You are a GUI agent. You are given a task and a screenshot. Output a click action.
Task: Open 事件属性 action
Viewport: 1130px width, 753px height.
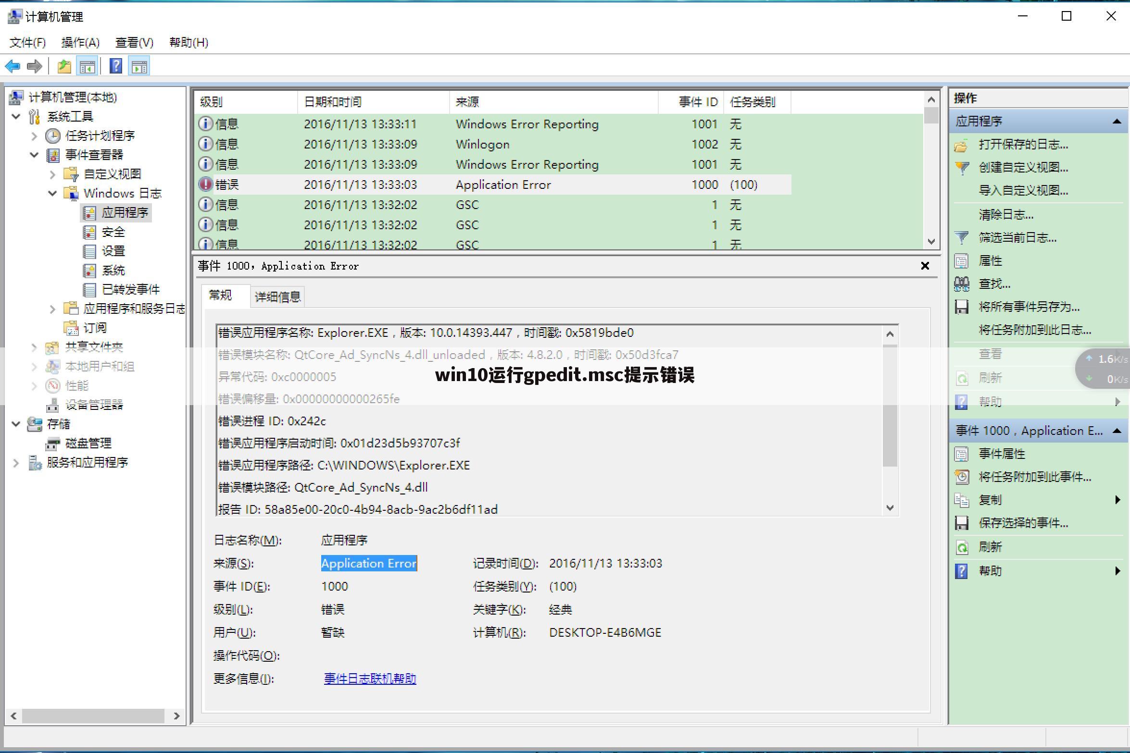click(x=1002, y=454)
